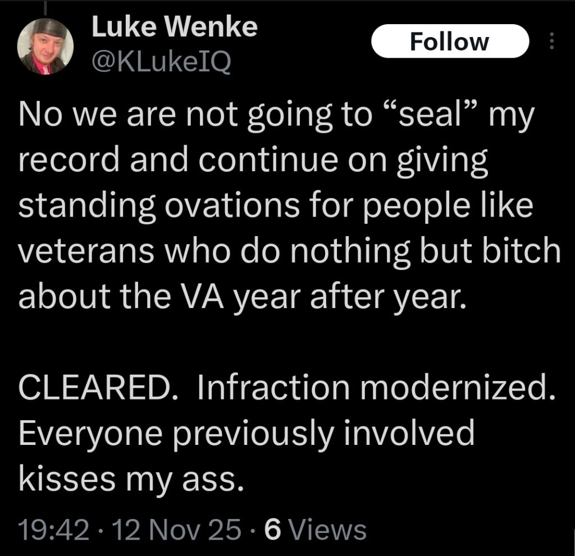Follow @KLukeIQ using the pill button
This screenshot has width=575, height=556.
(x=449, y=41)
